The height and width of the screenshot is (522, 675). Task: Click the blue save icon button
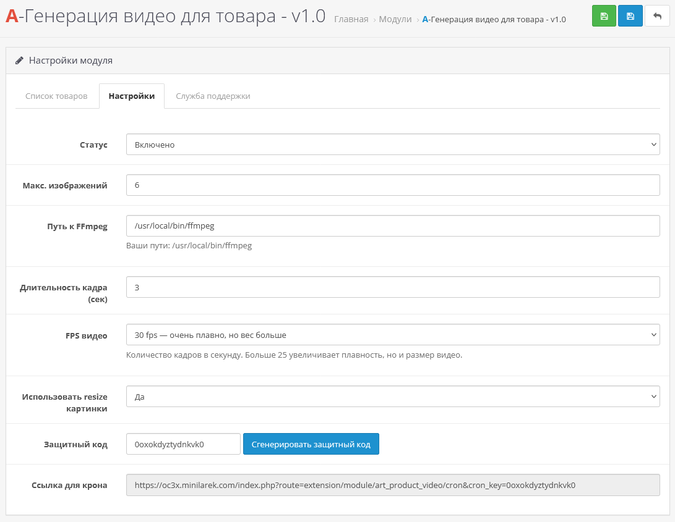pyautogui.click(x=630, y=16)
